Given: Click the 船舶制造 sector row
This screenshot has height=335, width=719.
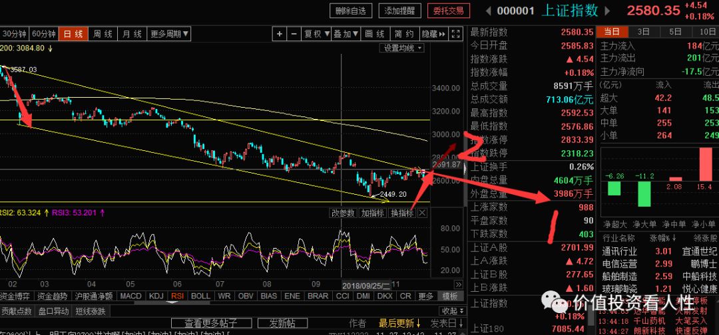Looking at the screenshot, I should click(x=659, y=277).
